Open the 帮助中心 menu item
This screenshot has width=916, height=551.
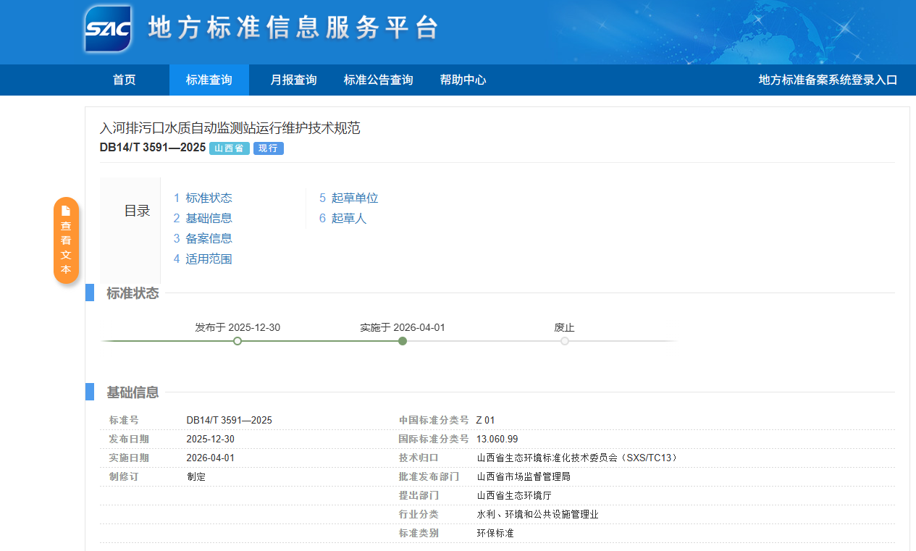463,80
